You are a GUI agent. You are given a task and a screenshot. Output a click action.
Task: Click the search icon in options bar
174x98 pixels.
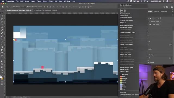164,7
